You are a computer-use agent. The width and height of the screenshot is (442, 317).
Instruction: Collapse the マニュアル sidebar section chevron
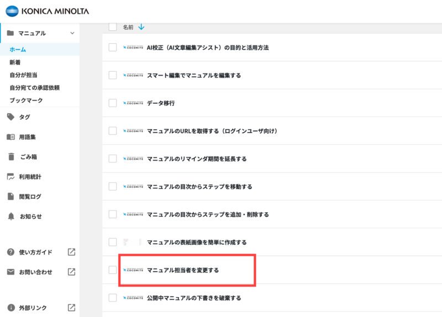click(x=72, y=33)
